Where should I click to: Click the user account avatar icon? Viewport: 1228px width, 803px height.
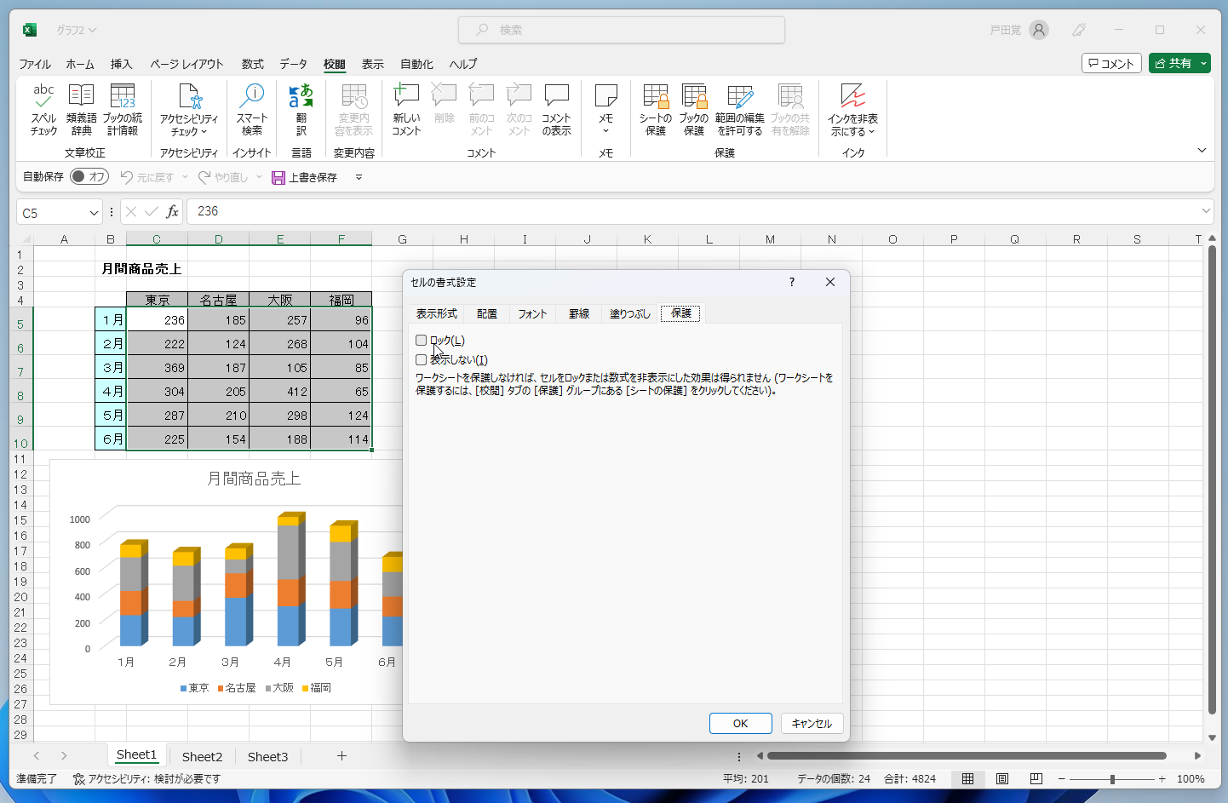click(1039, 30)
